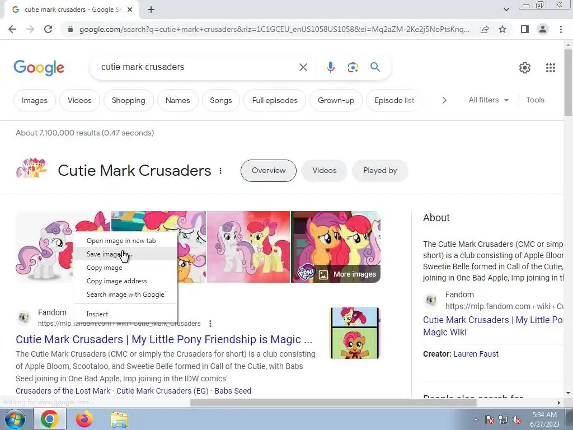The image size is (573, 430).
Task: Choose Open image in new tab
Action: (125, 241)
